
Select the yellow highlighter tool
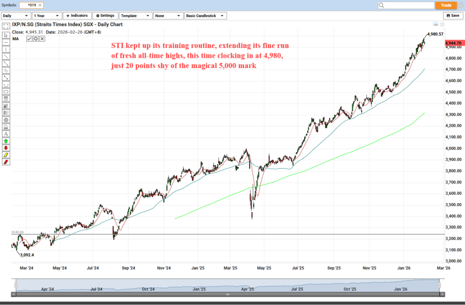(6, 155)
